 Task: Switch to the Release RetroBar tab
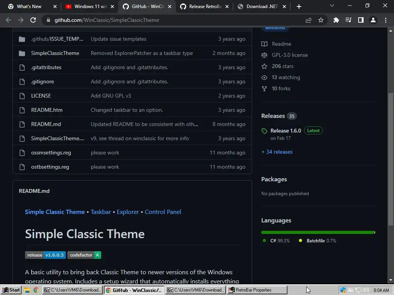tap(205, 7)
